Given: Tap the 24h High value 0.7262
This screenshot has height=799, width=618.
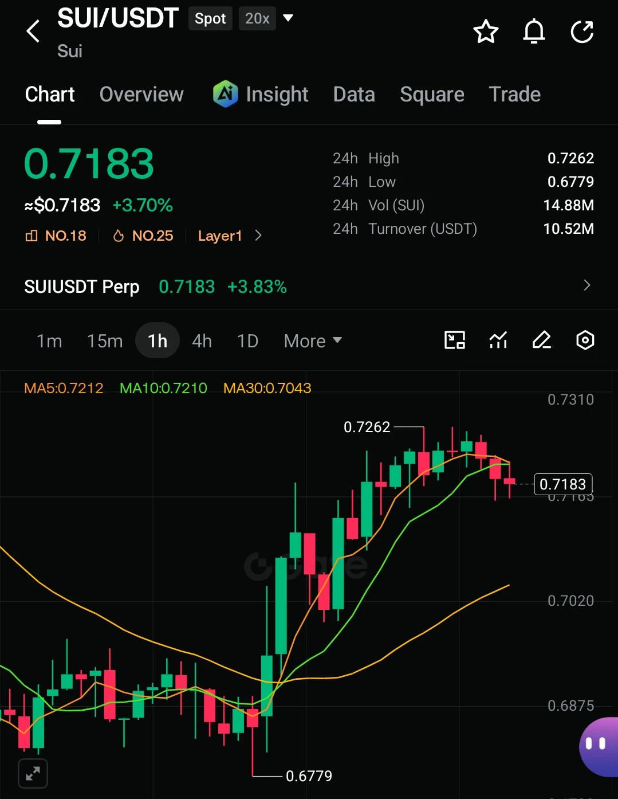Looking at the screenshot, I should (x=570, y=158).
